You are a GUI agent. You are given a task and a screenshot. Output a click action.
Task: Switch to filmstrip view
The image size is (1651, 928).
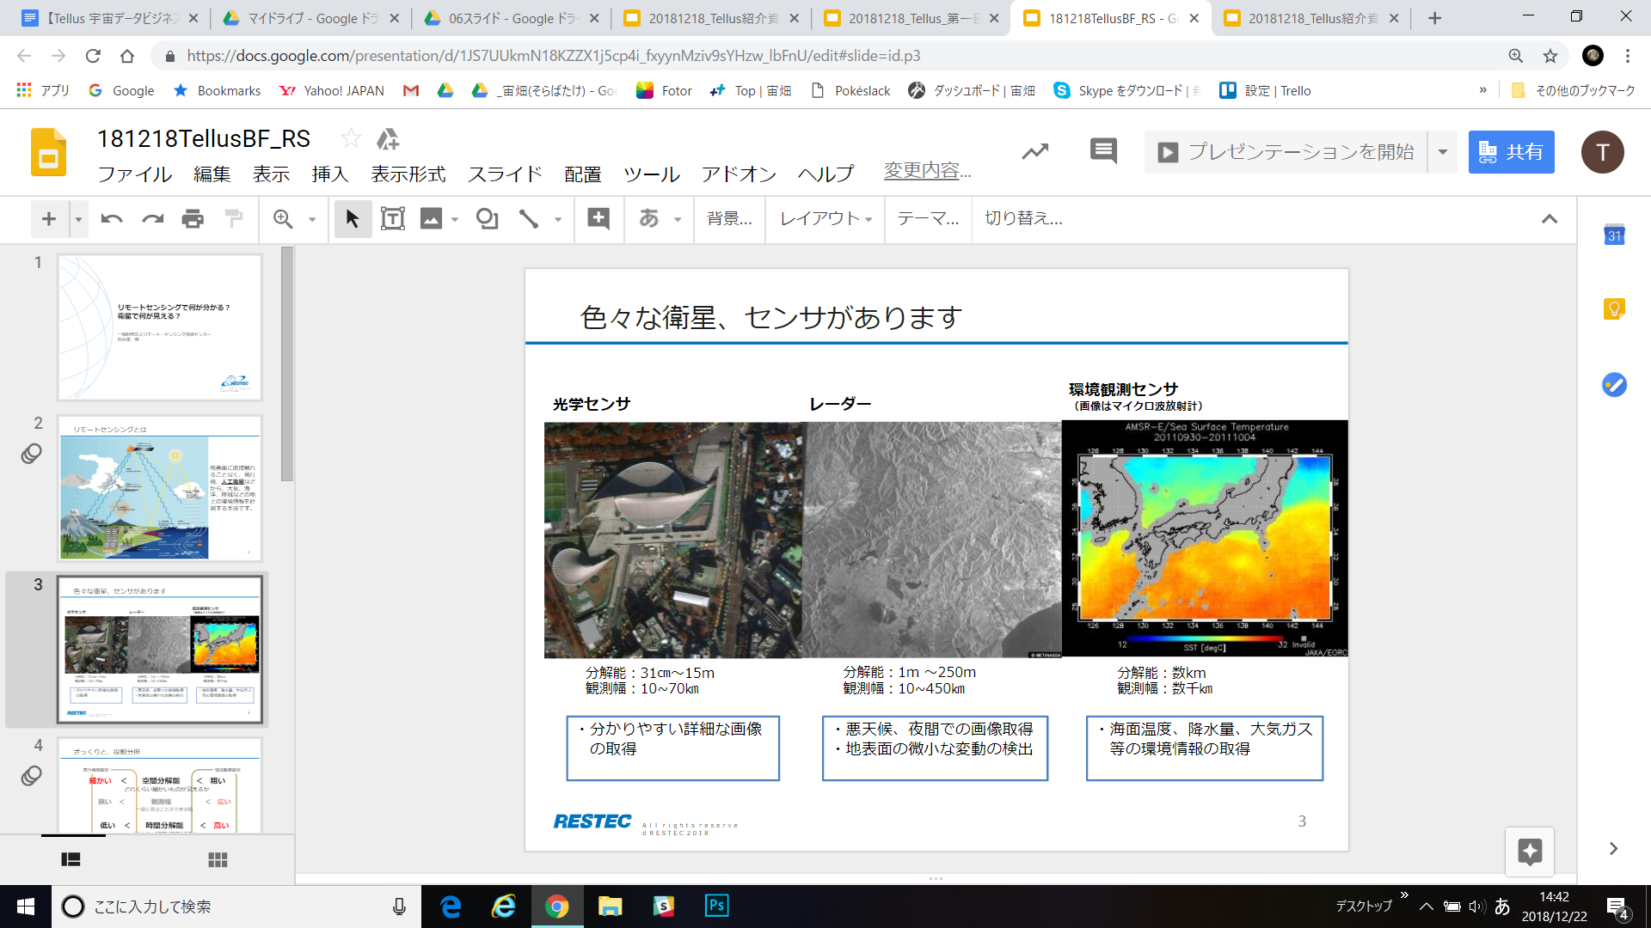pyautogui.click(x=71, y=859)
